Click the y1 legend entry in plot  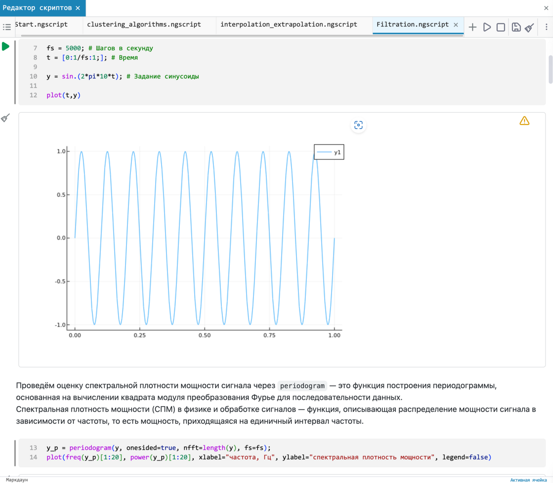329,152
